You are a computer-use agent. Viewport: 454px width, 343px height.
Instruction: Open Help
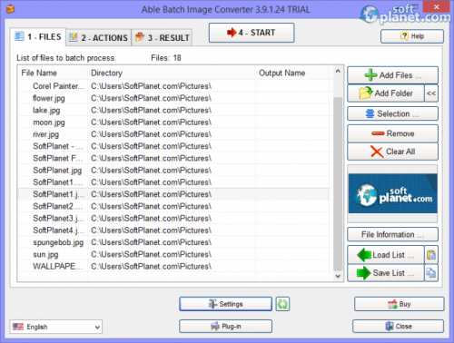[412, 36]
